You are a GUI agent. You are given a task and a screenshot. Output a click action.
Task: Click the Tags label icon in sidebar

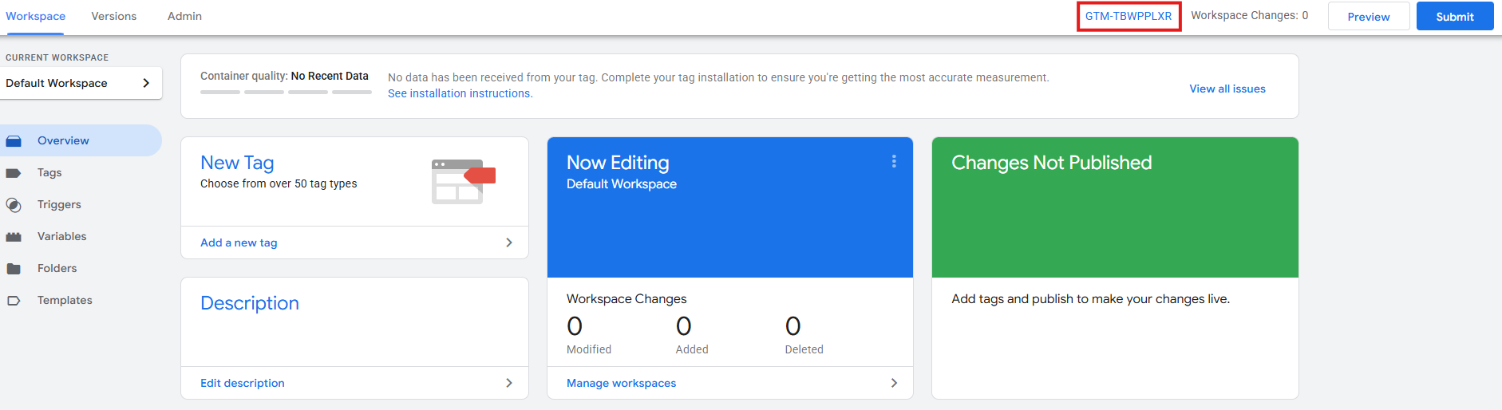coord(14,173)
